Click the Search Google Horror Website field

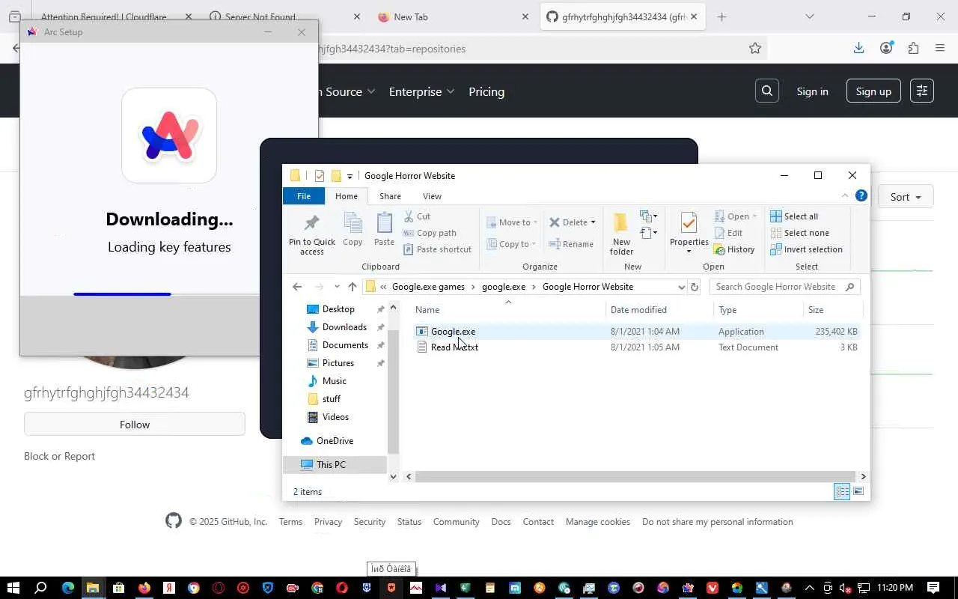(784, 287)
